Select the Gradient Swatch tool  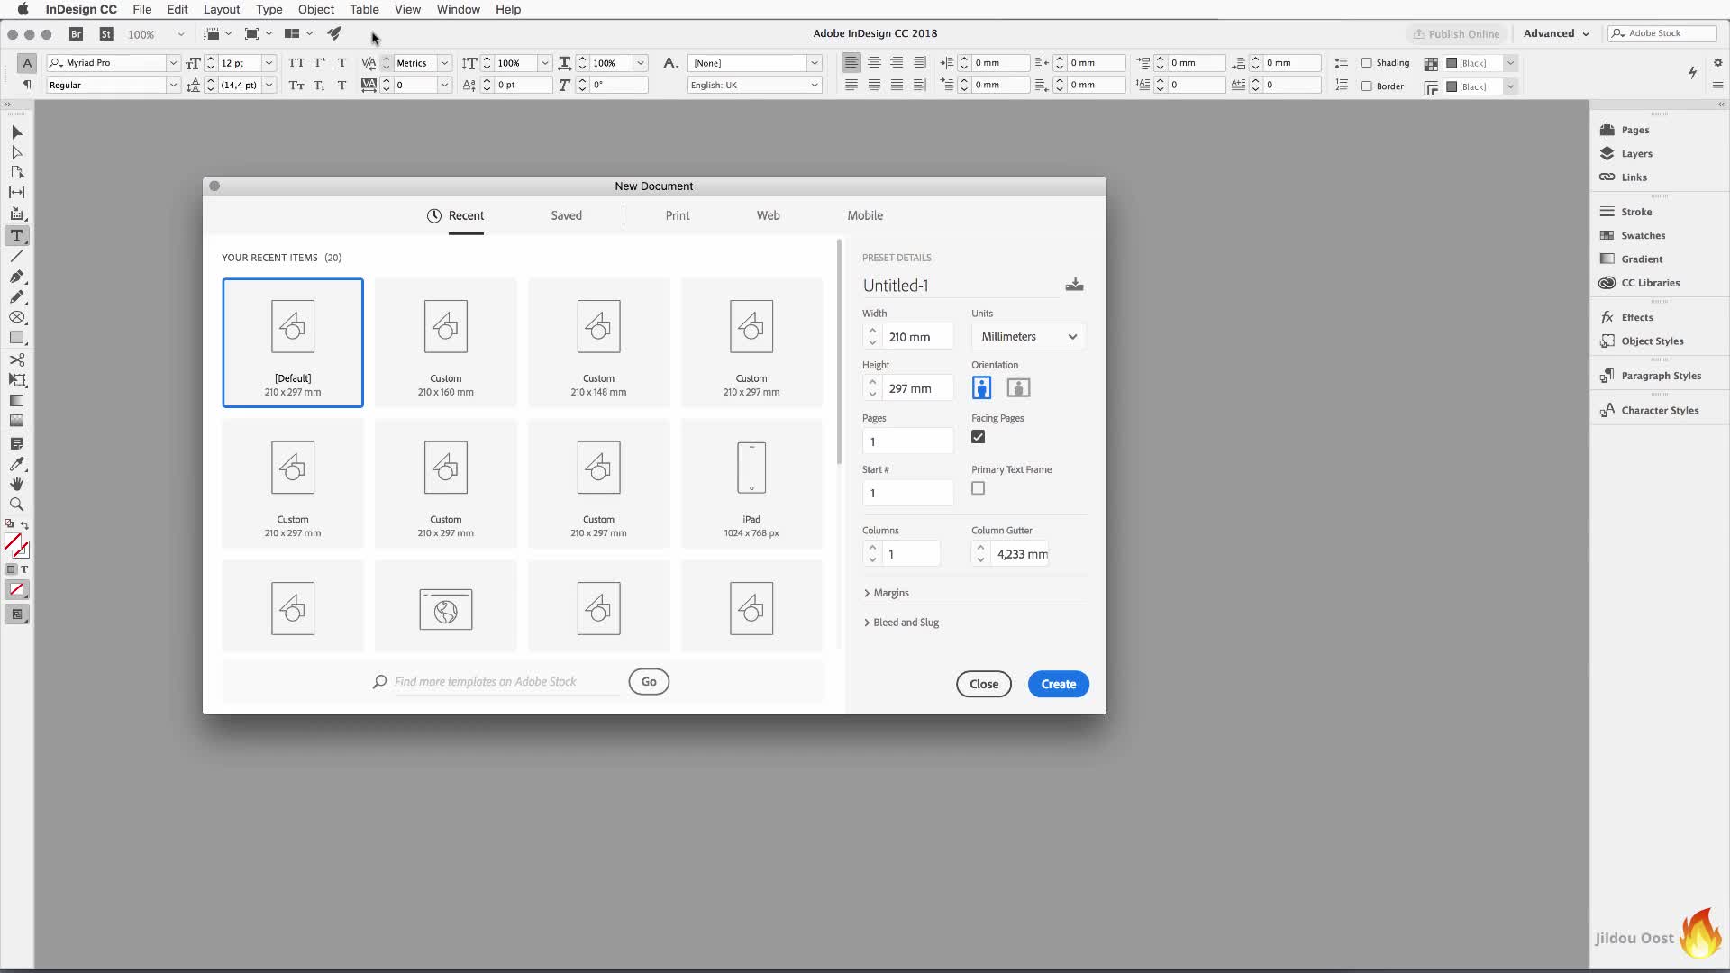pyautogui.click(x=16, y=400)
